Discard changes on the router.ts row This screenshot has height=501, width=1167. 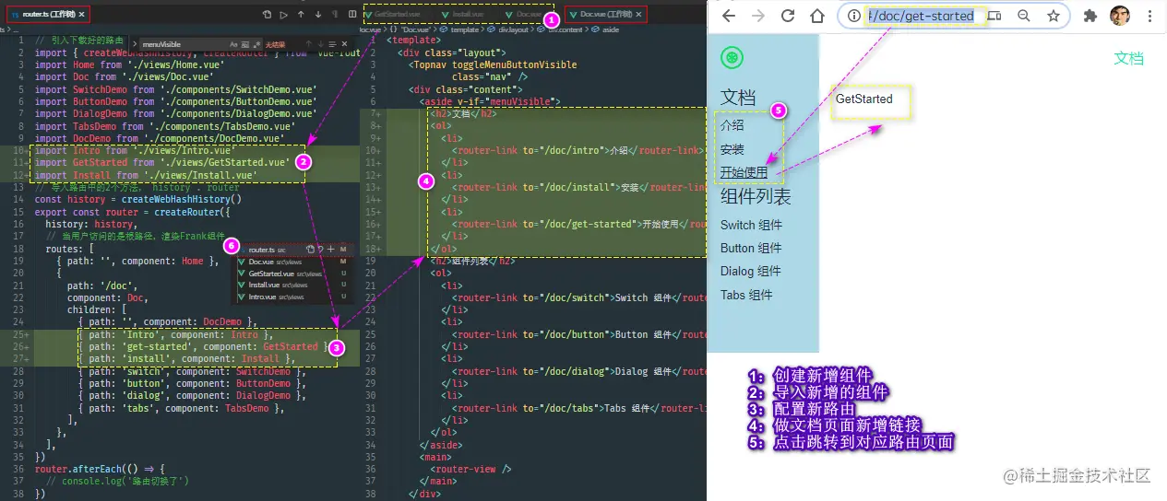tap(320, 250)
